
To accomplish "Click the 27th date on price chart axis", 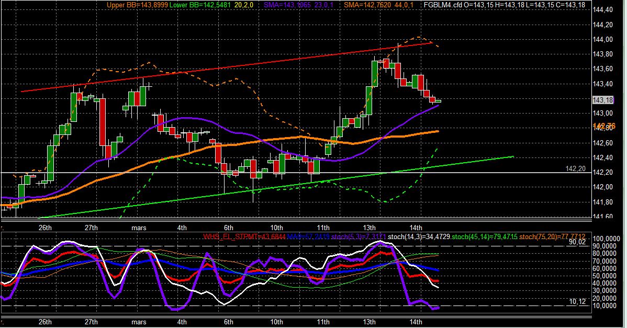I will 91,228.
